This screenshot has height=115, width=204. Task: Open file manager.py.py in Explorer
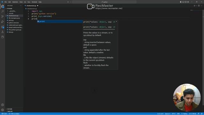(x=14, y=18)
